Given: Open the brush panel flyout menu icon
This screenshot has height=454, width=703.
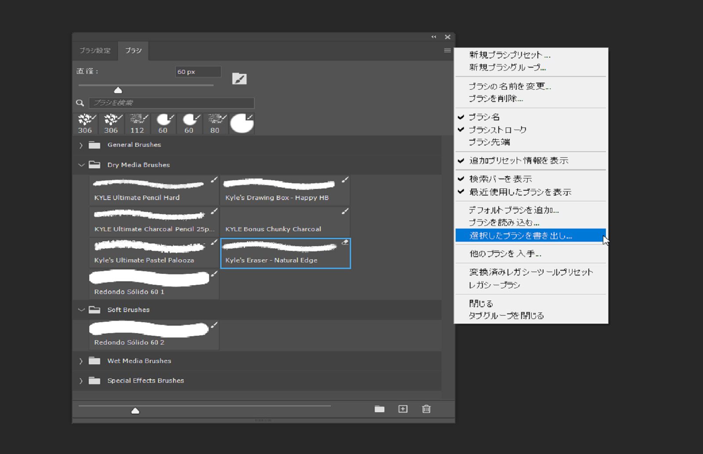Looking at the screenshot, I should [x=447, y=51].
